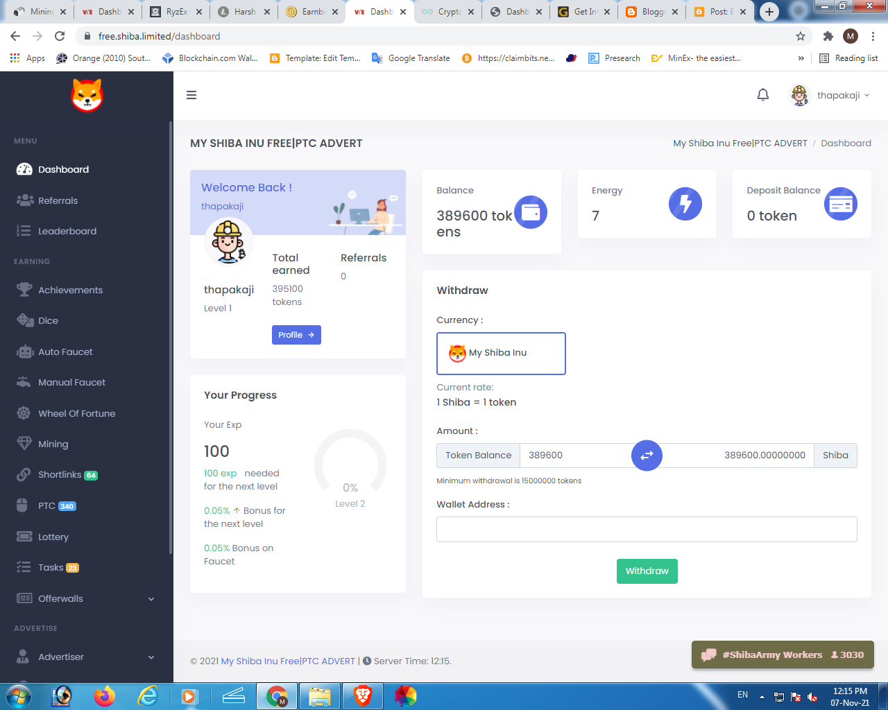Open the notifications bell
This screenshot has width=888, height=710.
point(763,95)
